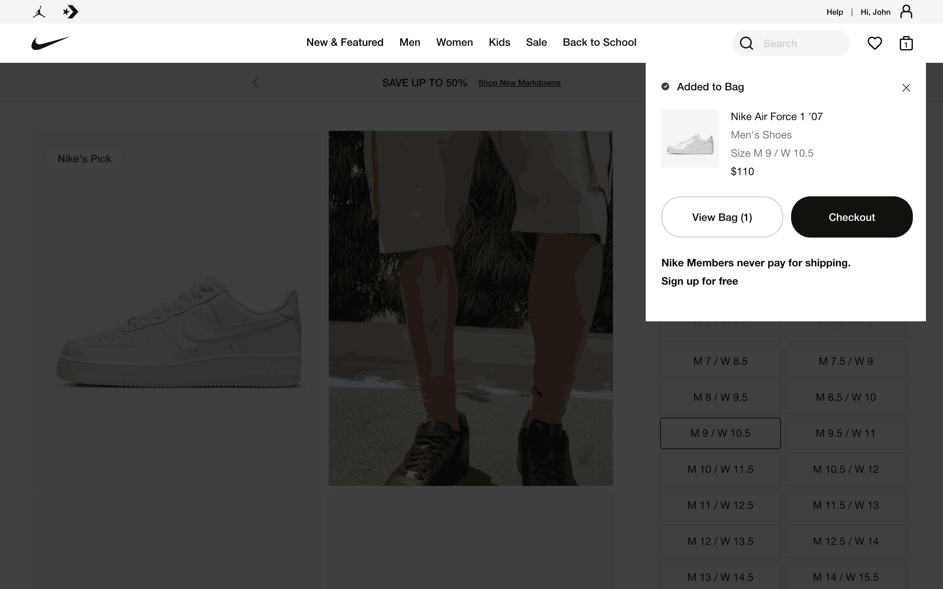Click the Air Force 1 bag thumbnail
This screenshot has width=943, height=589.
point(690,139)
